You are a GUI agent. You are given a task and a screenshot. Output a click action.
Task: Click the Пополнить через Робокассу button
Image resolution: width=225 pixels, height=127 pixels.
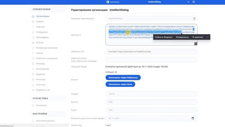pos(123,78)
